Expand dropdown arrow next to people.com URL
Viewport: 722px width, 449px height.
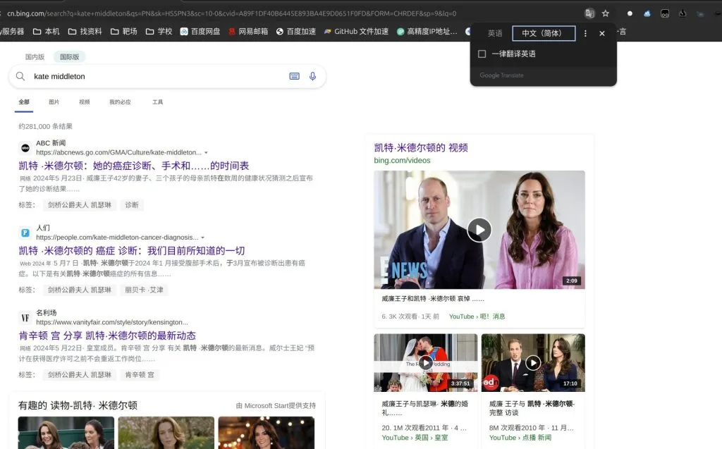pyautogui.click(x=202, y=238)
